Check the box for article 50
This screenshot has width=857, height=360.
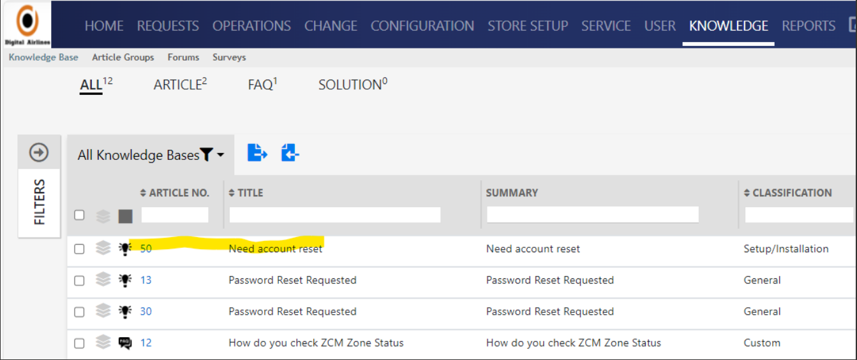(79, 249)
